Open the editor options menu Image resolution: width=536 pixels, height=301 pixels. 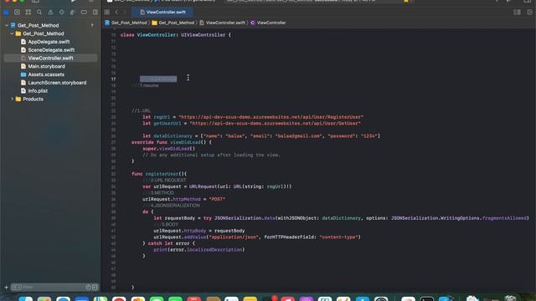517,13
